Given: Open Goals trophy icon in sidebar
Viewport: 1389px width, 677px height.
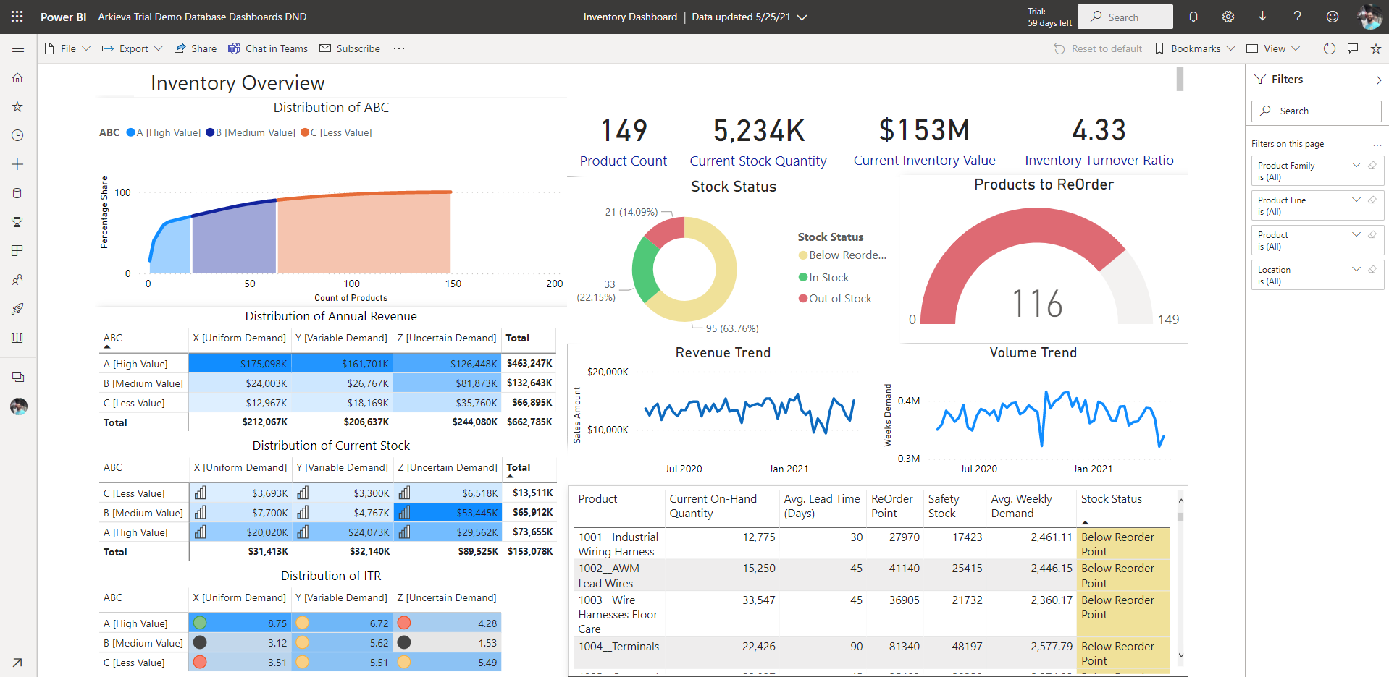Looking at the screenshot, I should [18, 222].
